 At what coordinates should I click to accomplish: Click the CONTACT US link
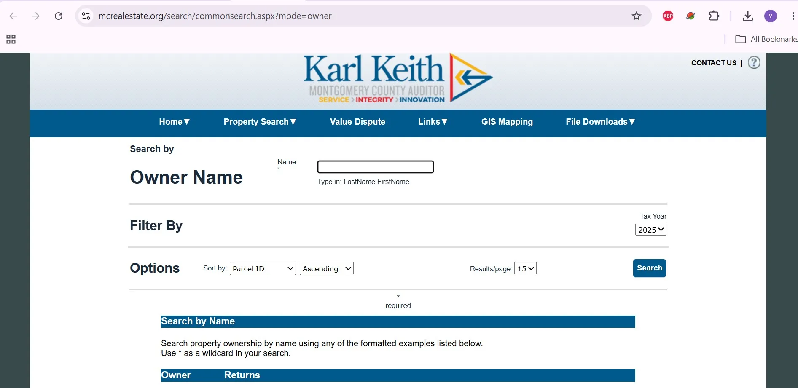tap(714, 63)
